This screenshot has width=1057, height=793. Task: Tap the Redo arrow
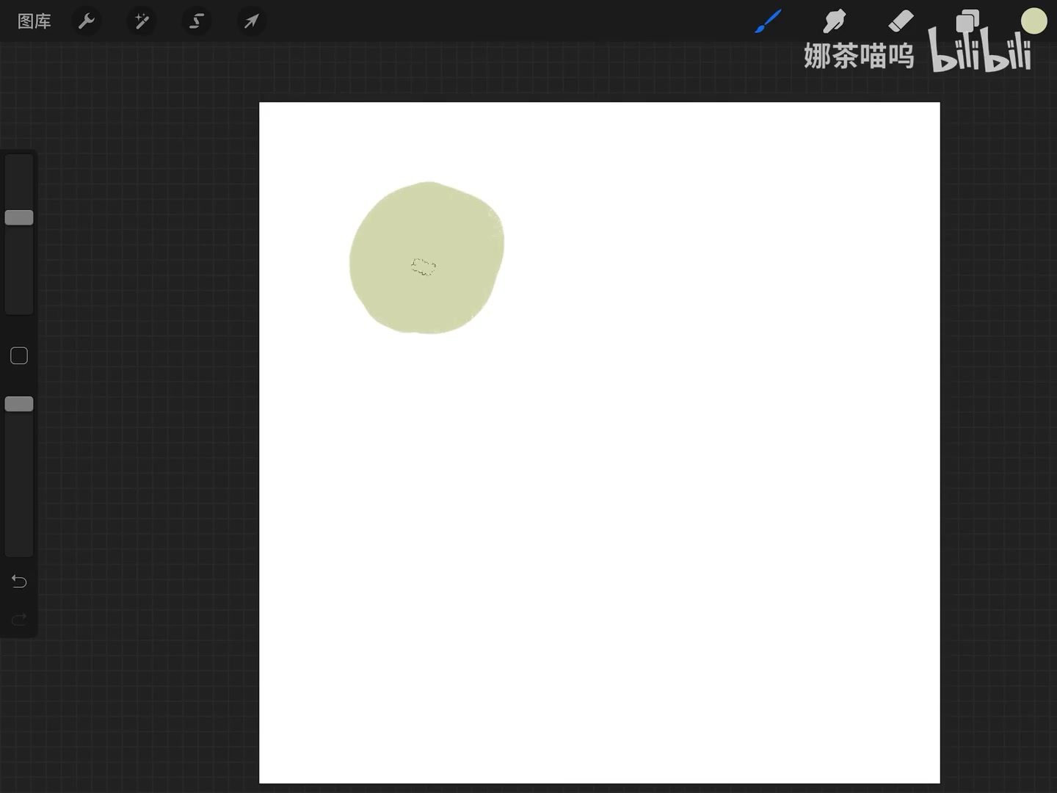coord(19,619)
